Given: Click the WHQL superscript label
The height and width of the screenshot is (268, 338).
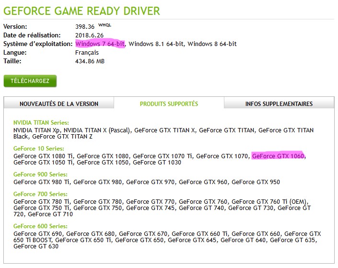Looking at the screenshot, I should 105,25.
